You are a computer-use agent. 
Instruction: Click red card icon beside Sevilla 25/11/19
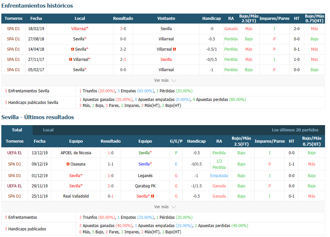153,196
